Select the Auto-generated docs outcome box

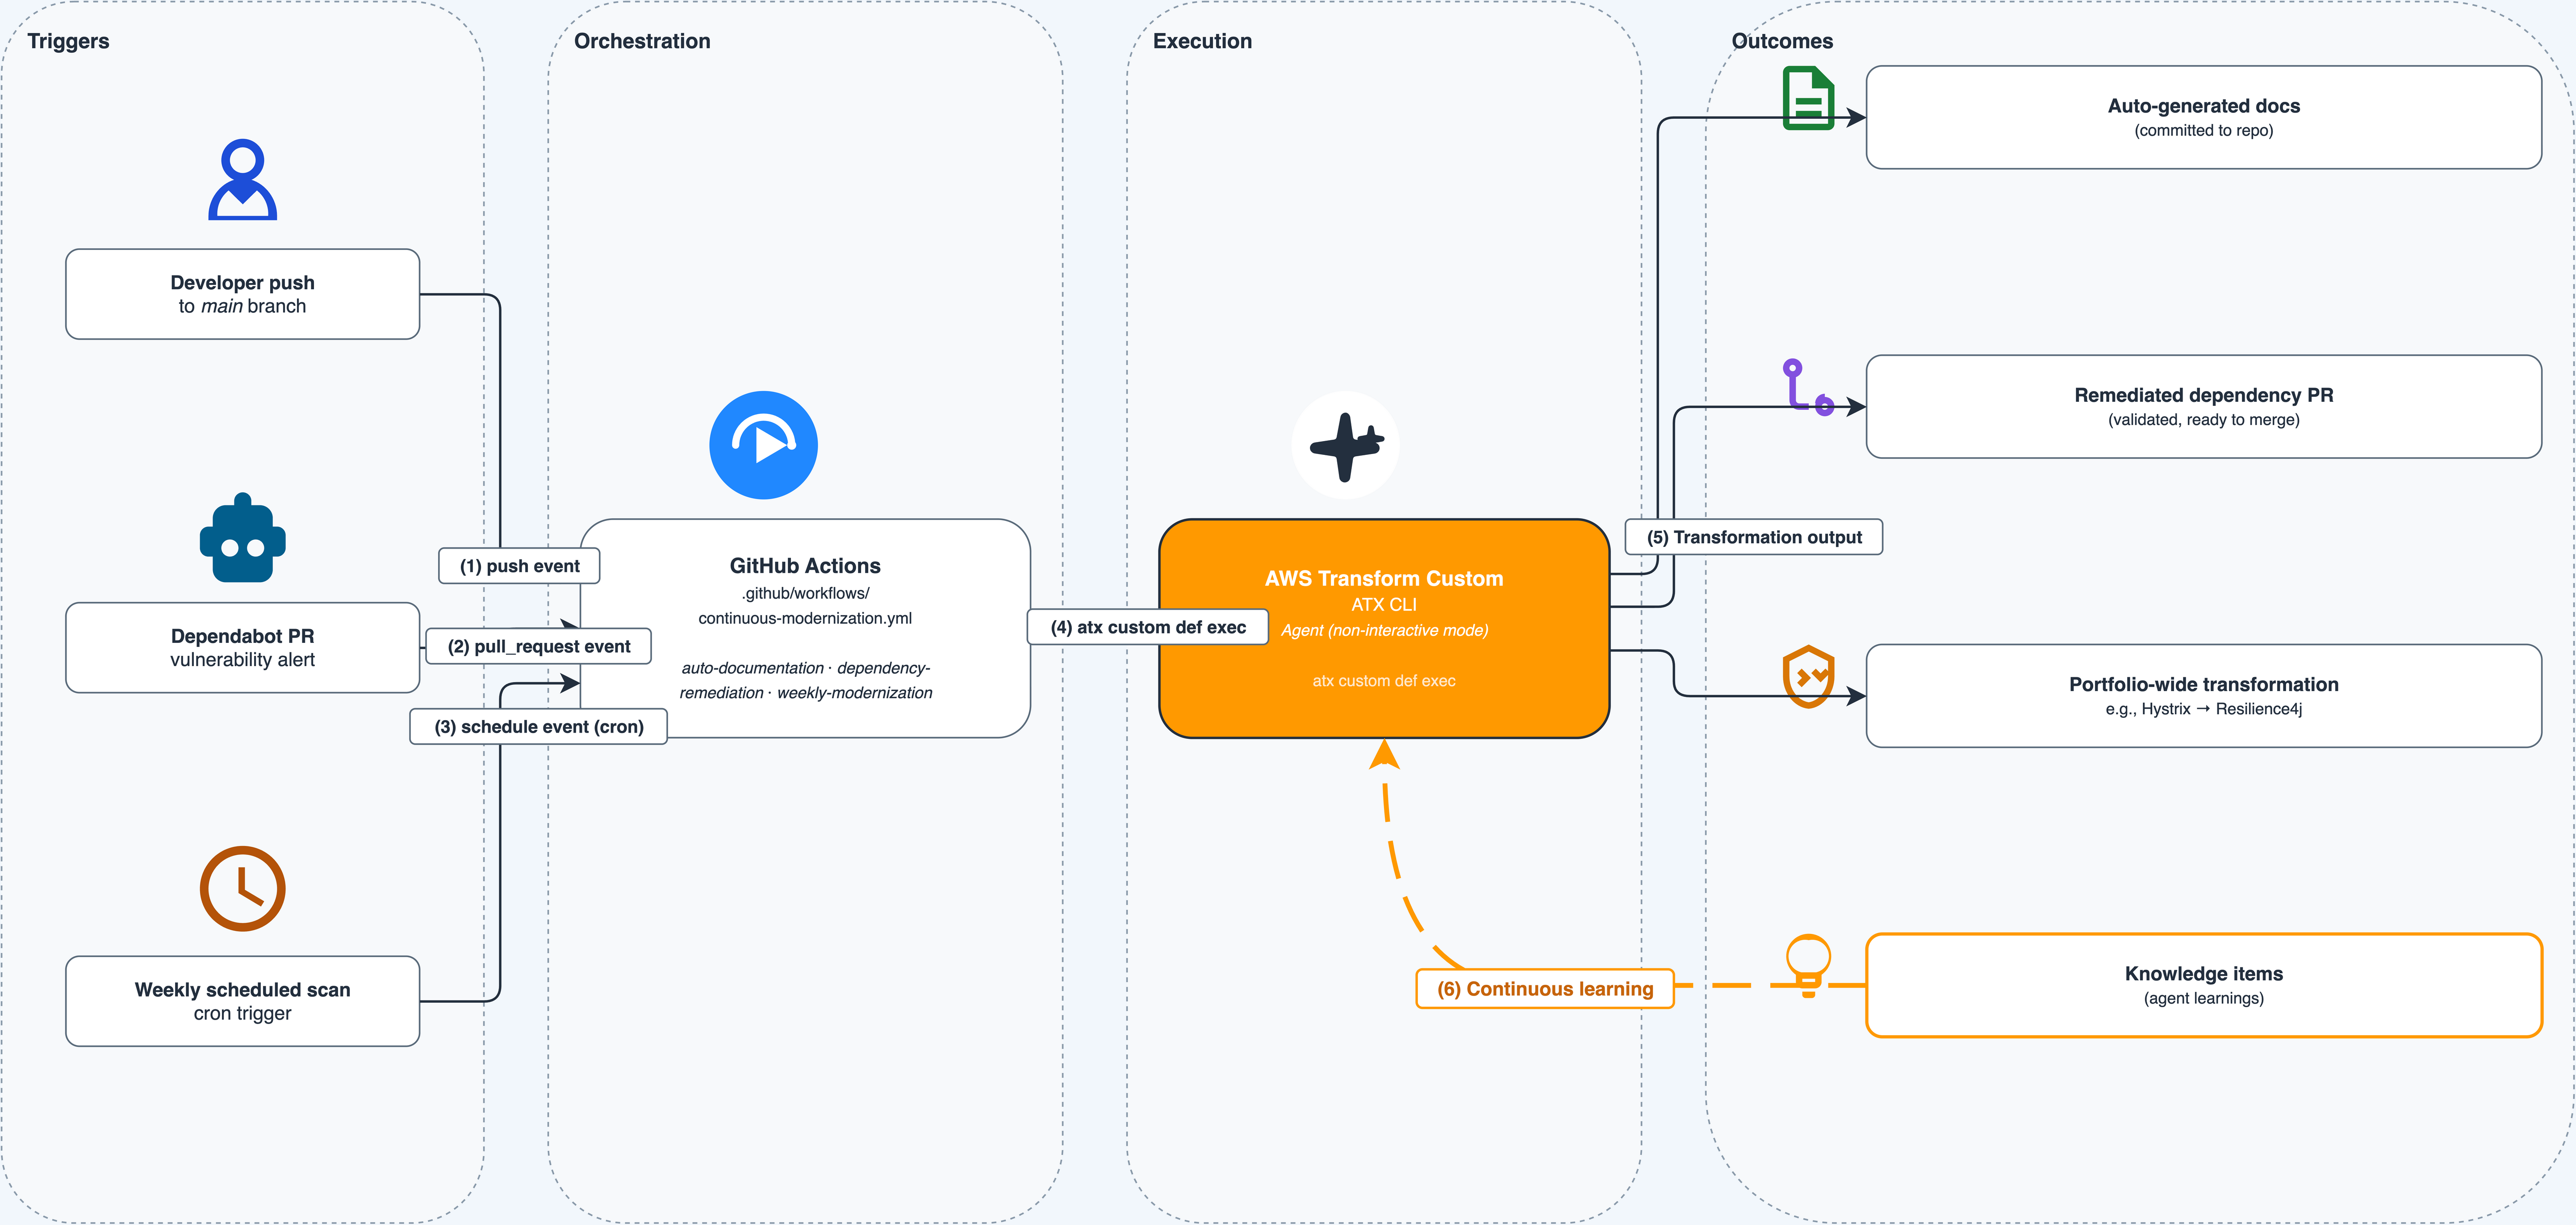click(x=2203, y=117)
